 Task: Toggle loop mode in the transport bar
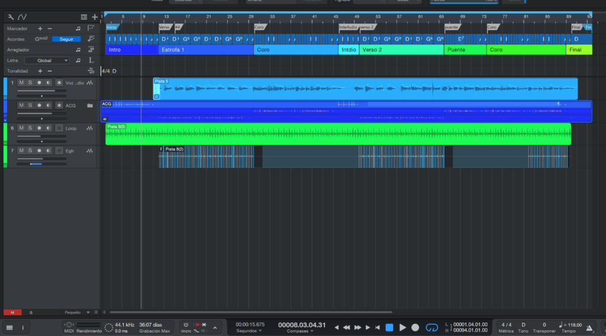pyautogui.click(x=431, y=327)
